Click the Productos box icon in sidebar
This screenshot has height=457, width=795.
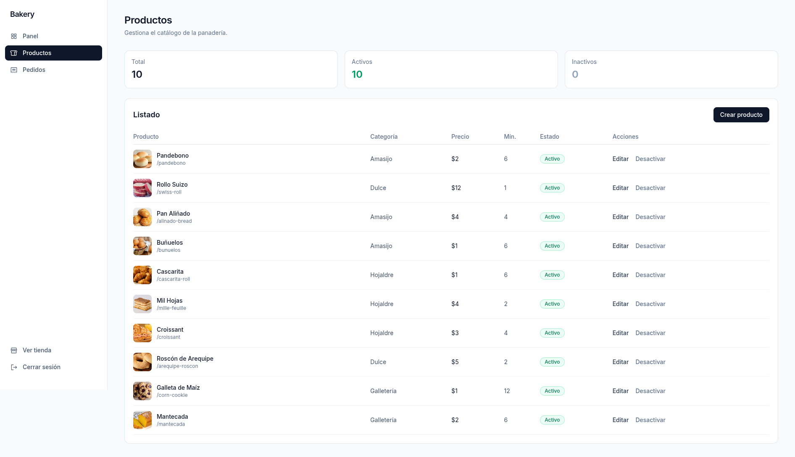click(14, 53)
